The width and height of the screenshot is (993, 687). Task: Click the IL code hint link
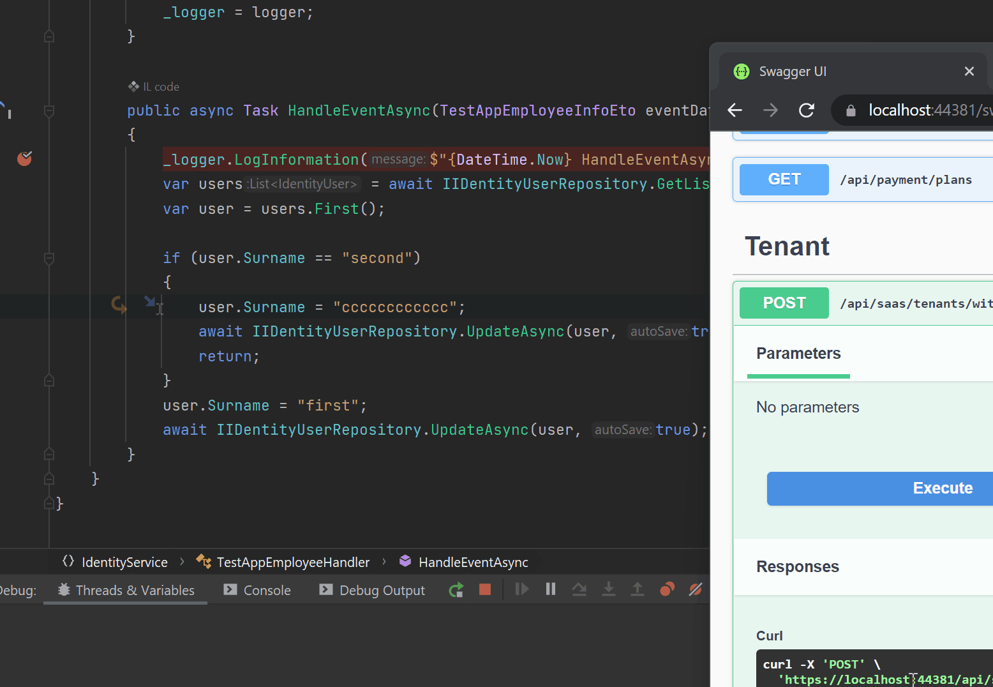(154, 87)
